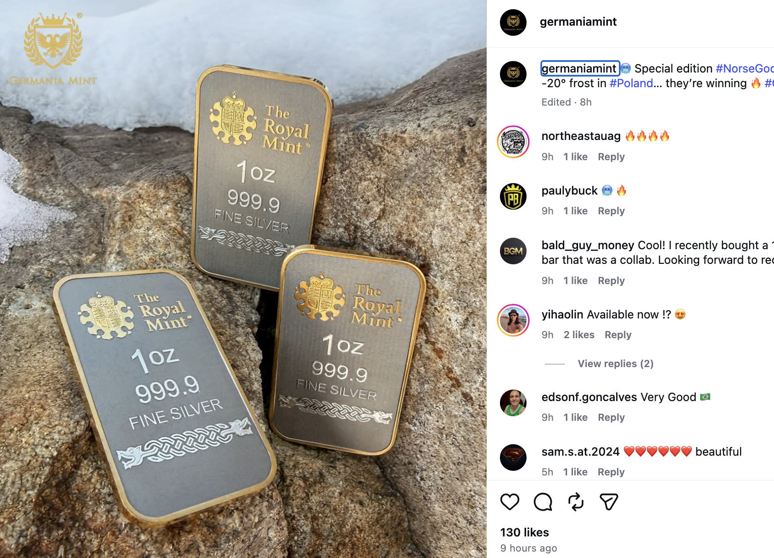View the 2 likes on yihaolin's comment
The width and height of the screenshot is (774, 558).
[579, 335]
